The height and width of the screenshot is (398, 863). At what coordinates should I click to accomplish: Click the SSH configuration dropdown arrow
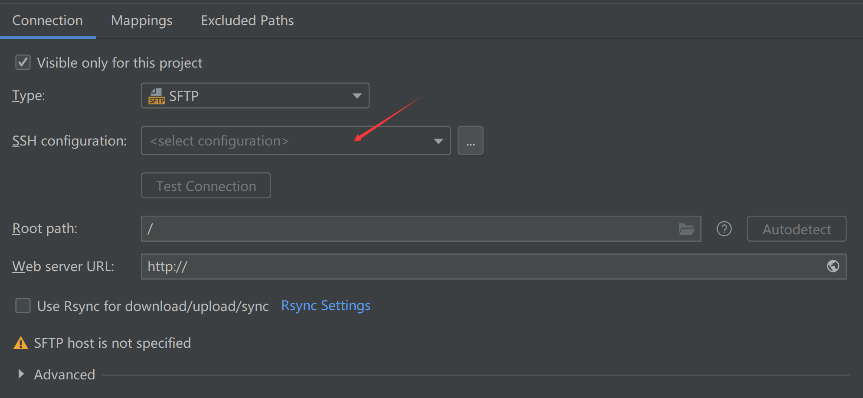438,141
